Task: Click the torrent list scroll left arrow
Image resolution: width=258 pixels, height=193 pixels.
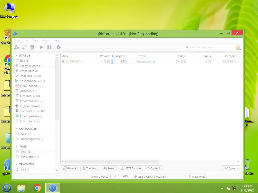Action: click(x=63, y=162)
